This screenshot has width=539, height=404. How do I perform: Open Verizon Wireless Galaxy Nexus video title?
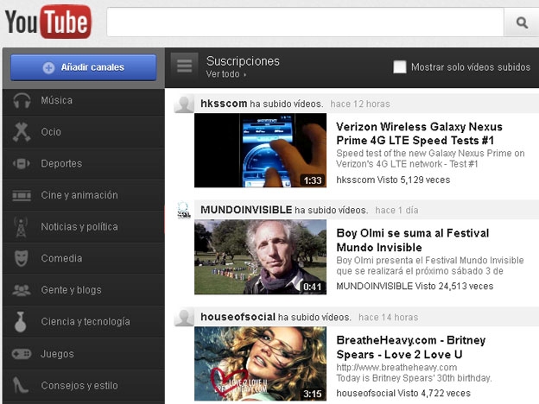419,134
